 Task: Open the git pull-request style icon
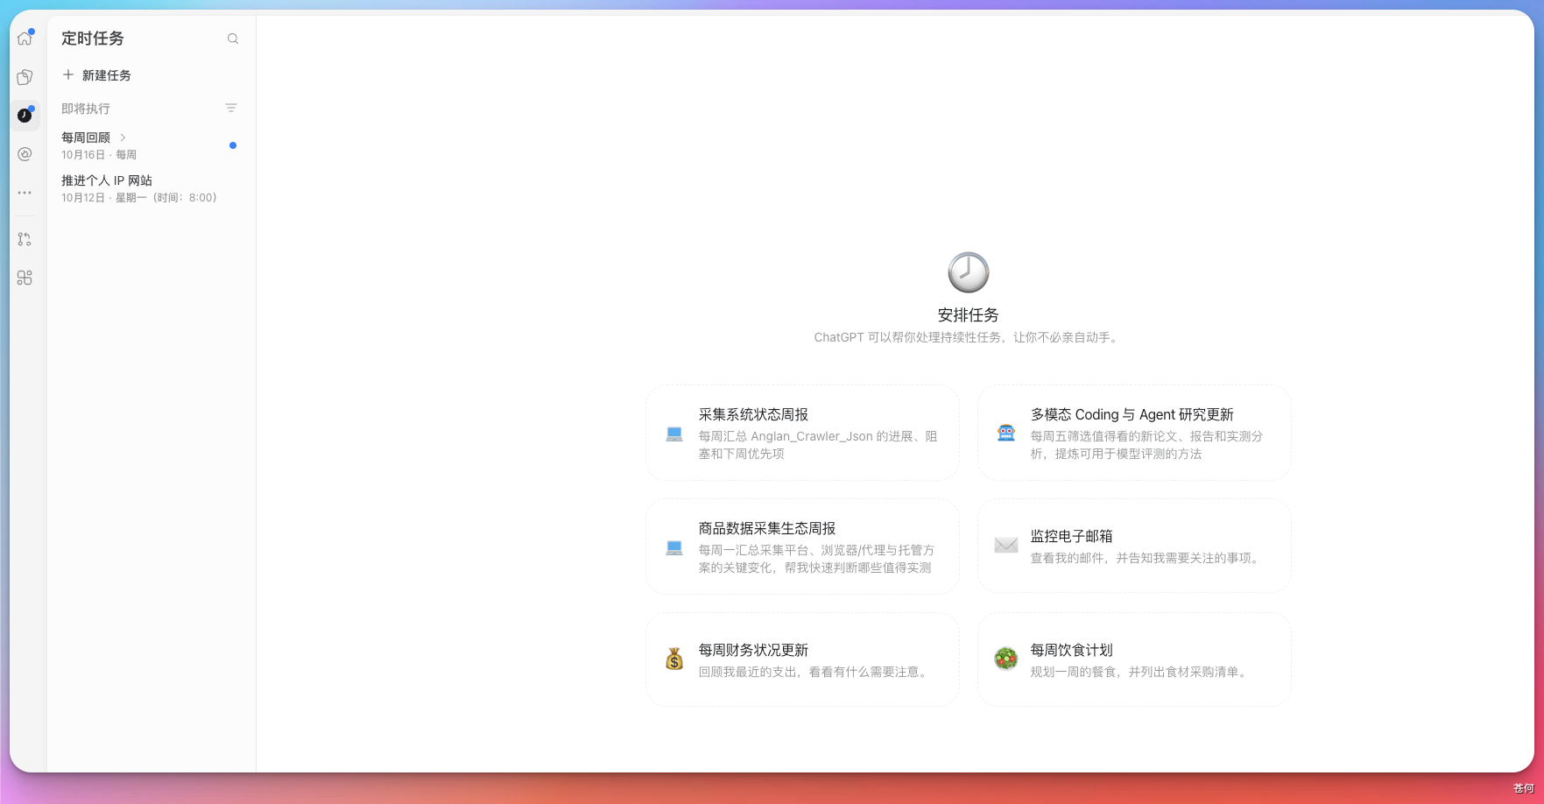click(x=25, y=239)
